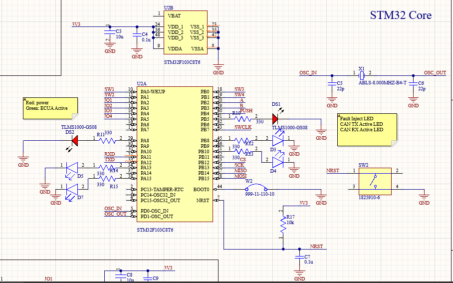Viewport: 453px width, 283px height.
Task: Click the PA0-WKUP pin name
Action: pos(153,92)
